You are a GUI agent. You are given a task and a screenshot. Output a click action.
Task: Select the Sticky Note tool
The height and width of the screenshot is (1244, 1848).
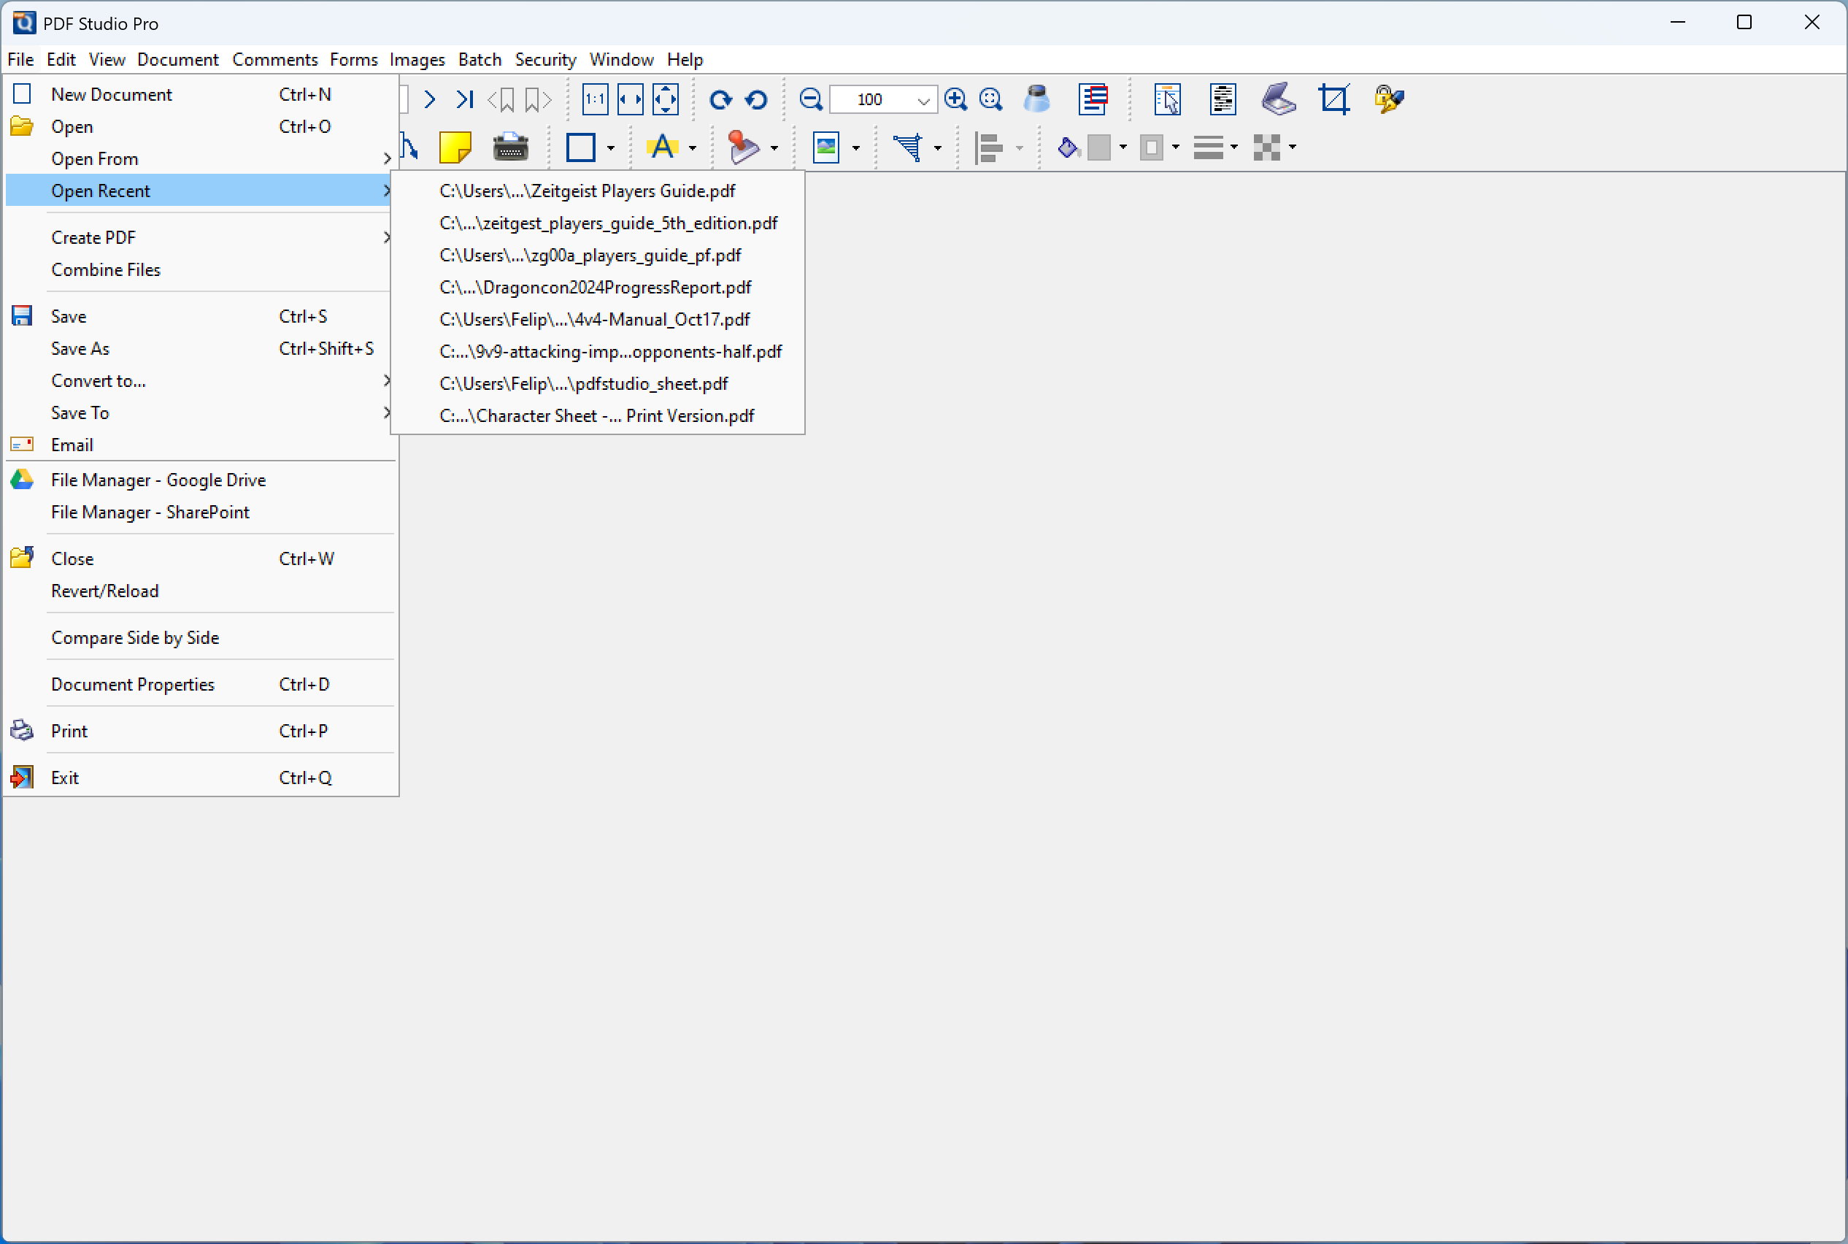455,147
